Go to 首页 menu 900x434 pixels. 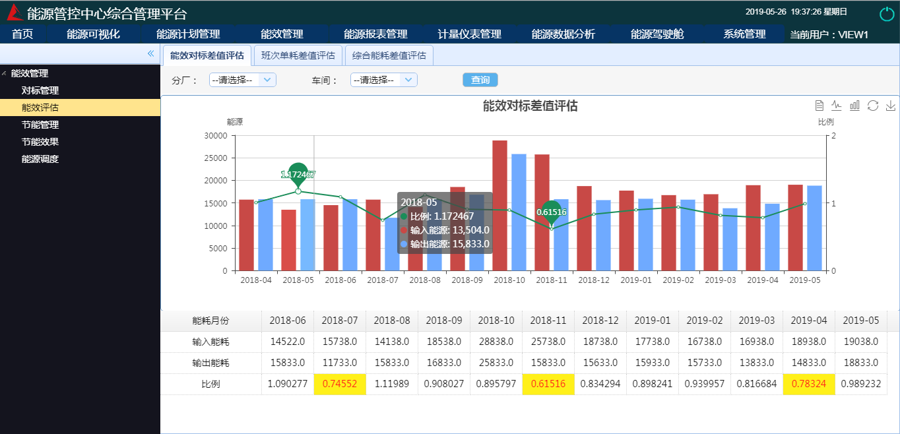point(22,34)
